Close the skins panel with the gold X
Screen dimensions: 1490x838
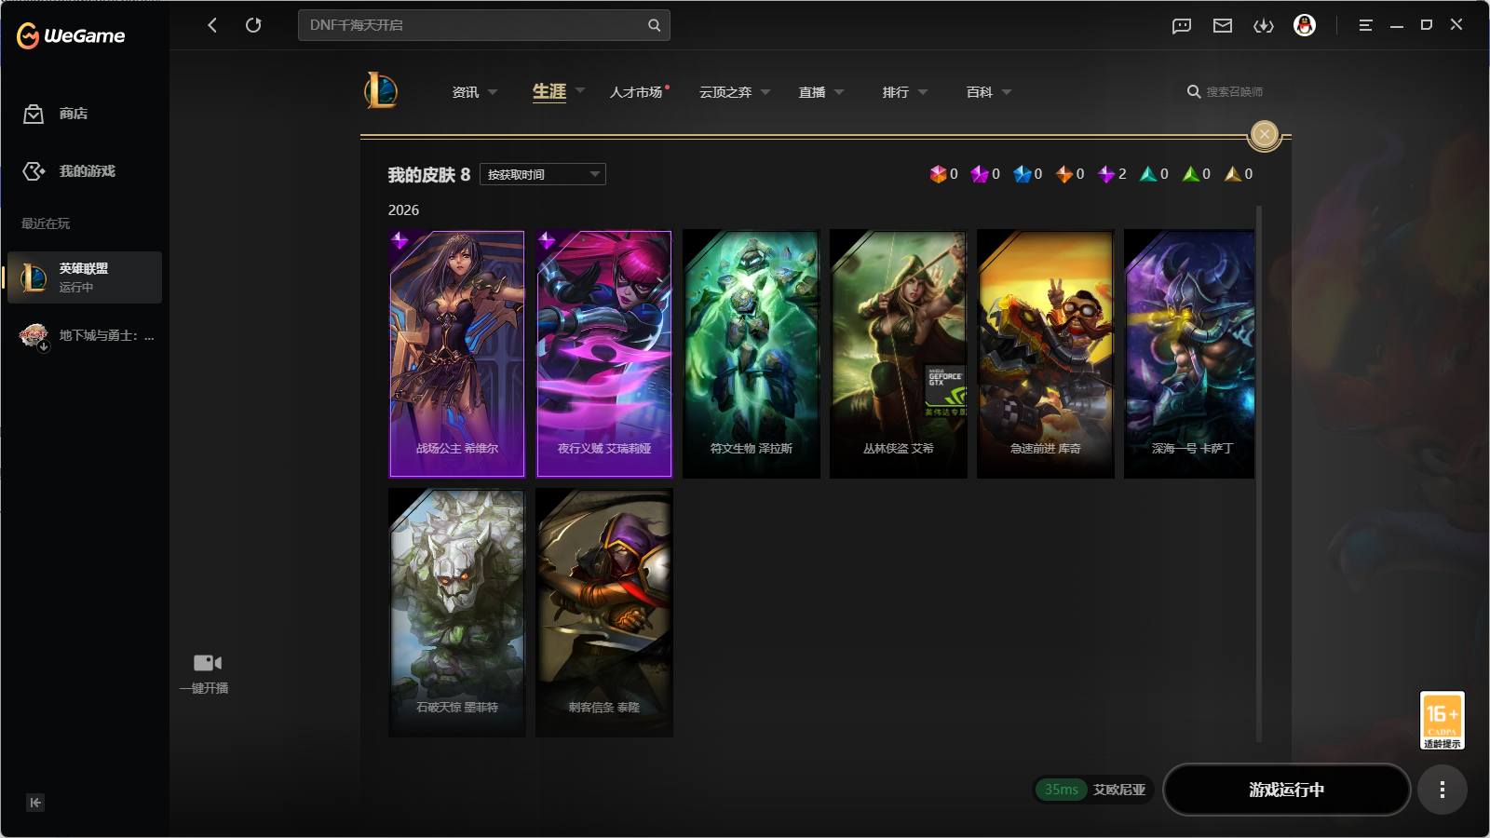point(1264,134)
